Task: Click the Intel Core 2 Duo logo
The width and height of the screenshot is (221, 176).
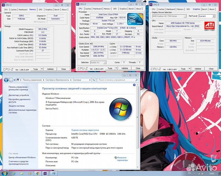Action: coord(135,19)
